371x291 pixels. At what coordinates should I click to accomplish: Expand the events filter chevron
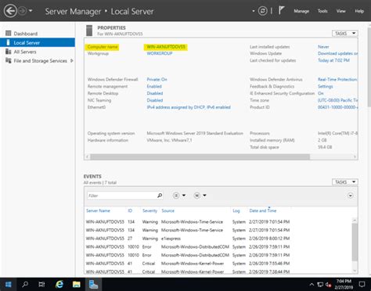[351, 196]
